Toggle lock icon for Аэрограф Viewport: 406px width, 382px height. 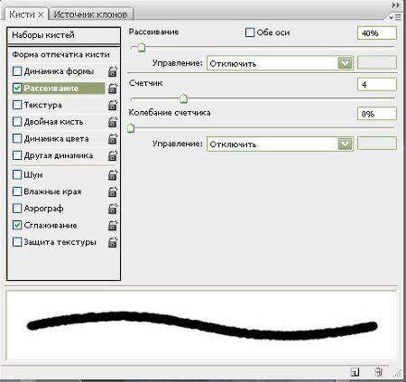(113, 209)
